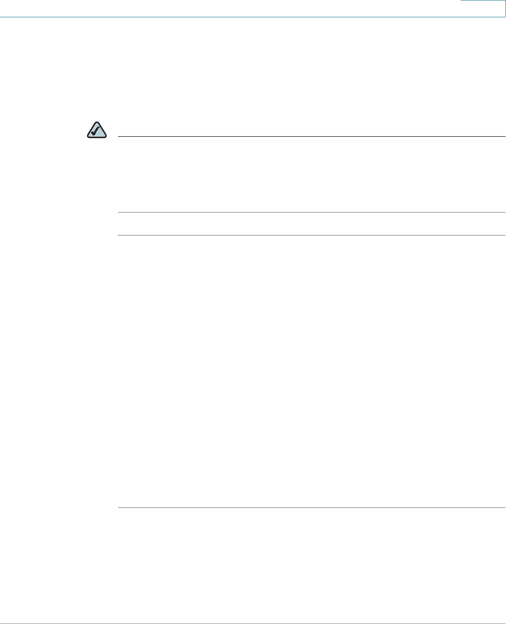Click the blank note area under the checkmark rule

(x=311, y=175)
